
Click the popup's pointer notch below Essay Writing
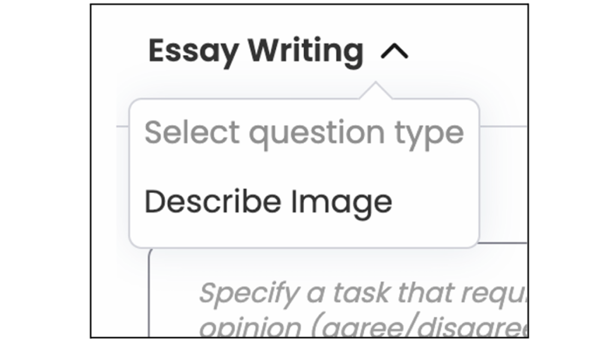click(376, 91)
